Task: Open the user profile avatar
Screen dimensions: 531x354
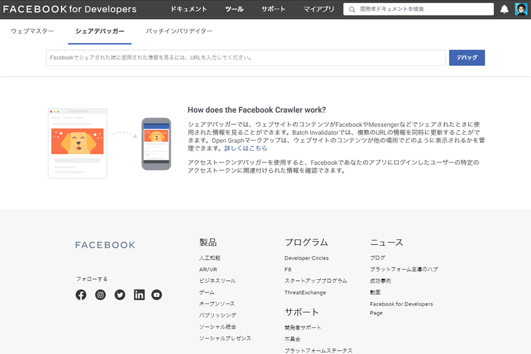Action: [x=521, y=9]
